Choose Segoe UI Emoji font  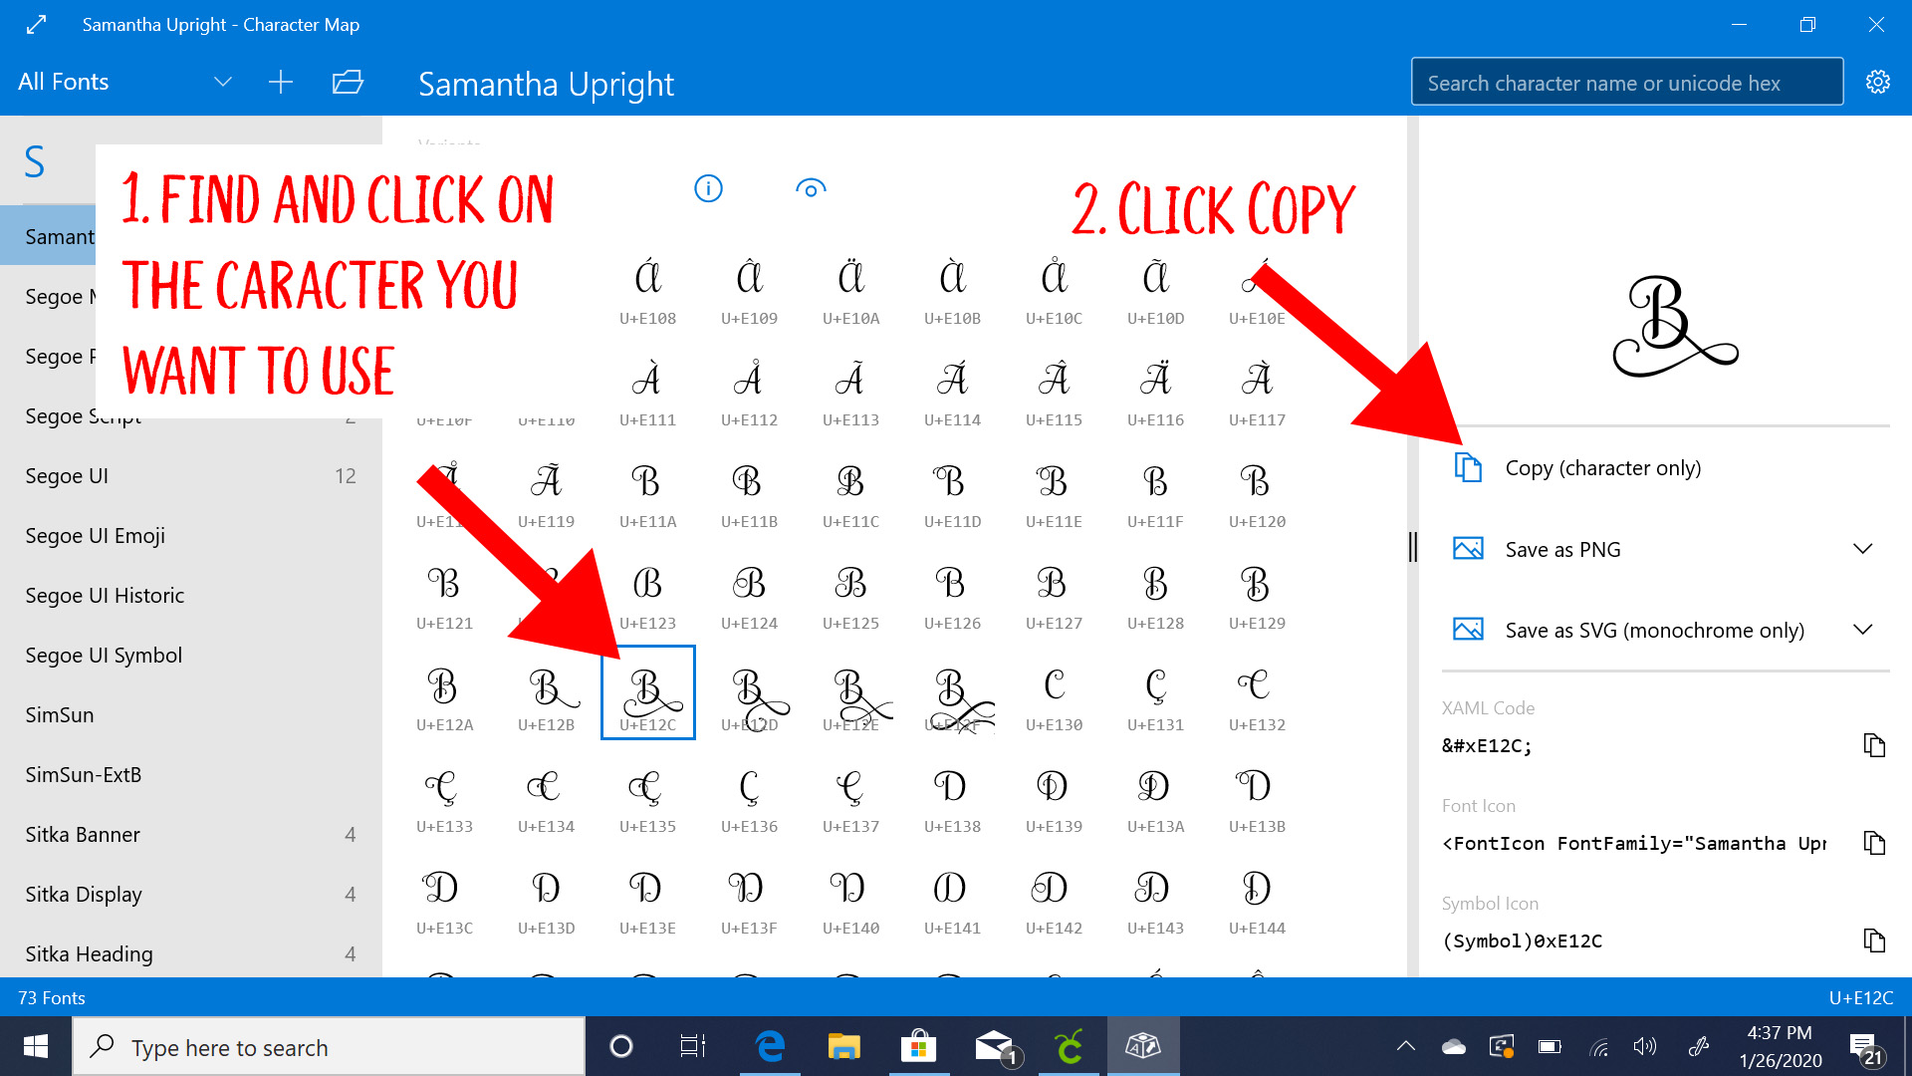(190, 535)
